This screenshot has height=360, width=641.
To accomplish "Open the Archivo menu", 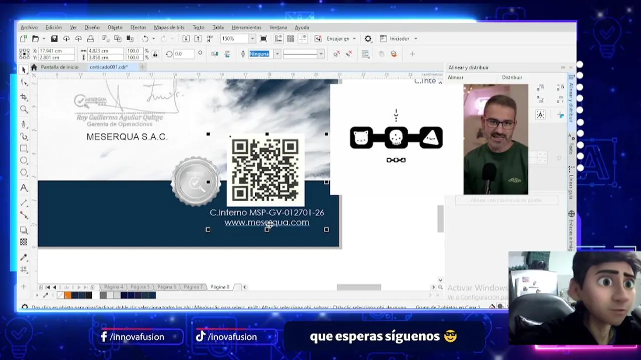I will (x=29, y=27).
